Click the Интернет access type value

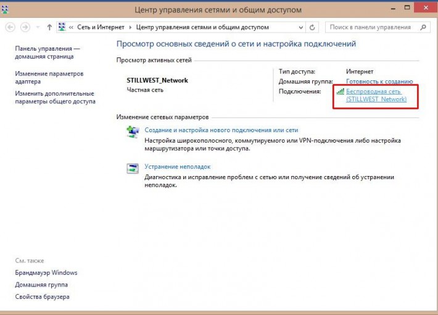(360, 72)
